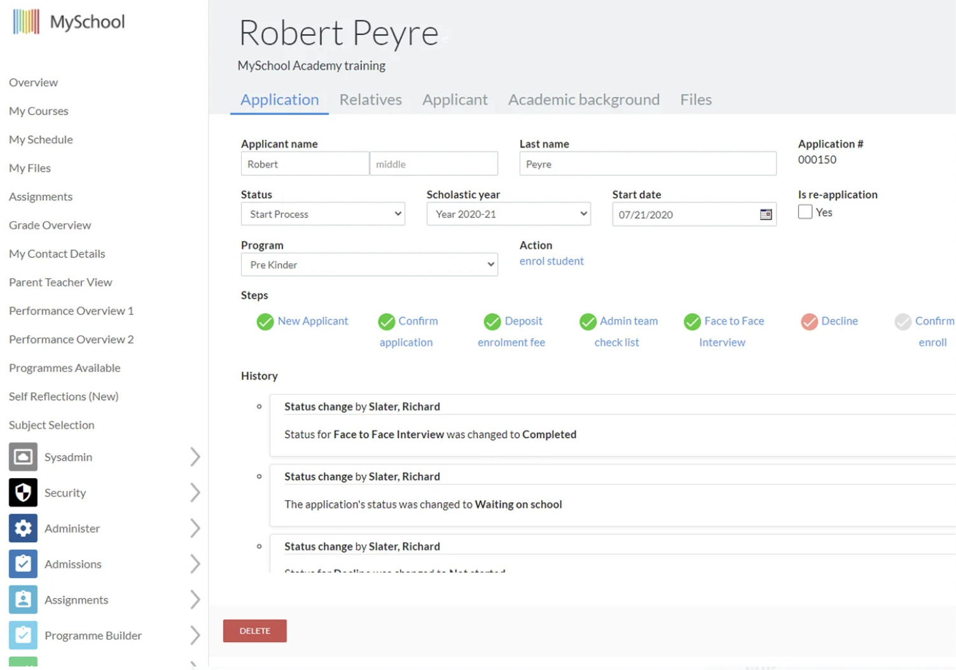Open the Program dropdown showing Pre Kinder
The width and height of the screenshot is (956, 670).
(369, 265)
